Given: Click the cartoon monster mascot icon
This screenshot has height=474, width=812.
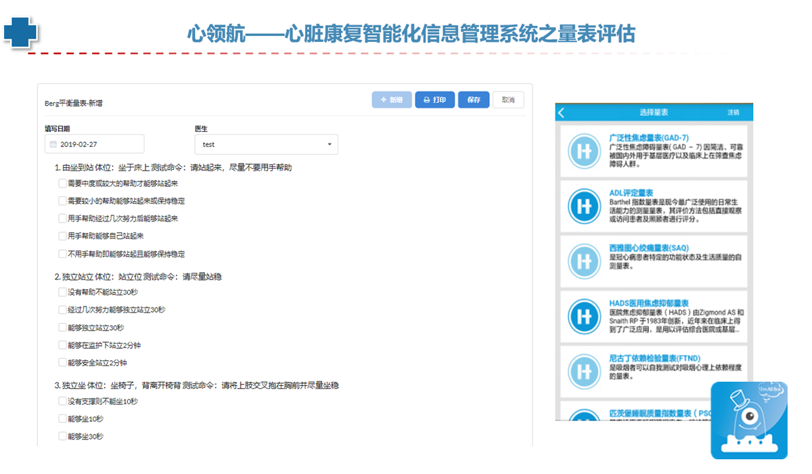Looking at the screenshot, I should [749, 421].
